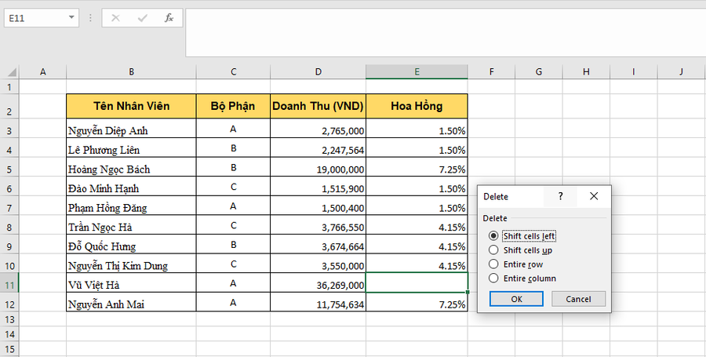Select the empty selected cell E11
Viewport: 706px width, 357px height.
417,282
